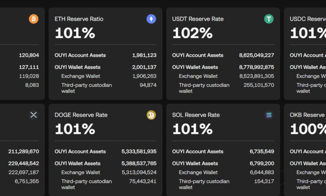Click SOL account assets value 6,735,549
326x196 pixels.
point(262,151)
